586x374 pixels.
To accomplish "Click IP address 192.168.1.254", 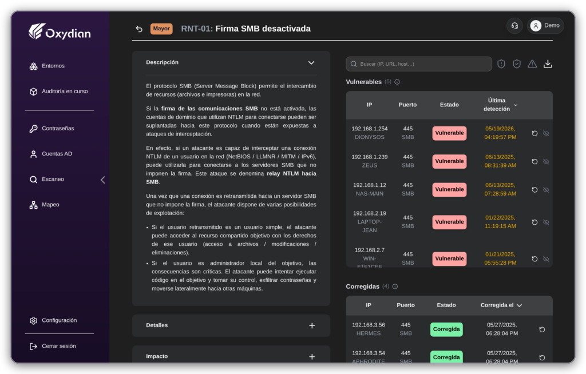I will pyautogui.click(x=369, y=129).
